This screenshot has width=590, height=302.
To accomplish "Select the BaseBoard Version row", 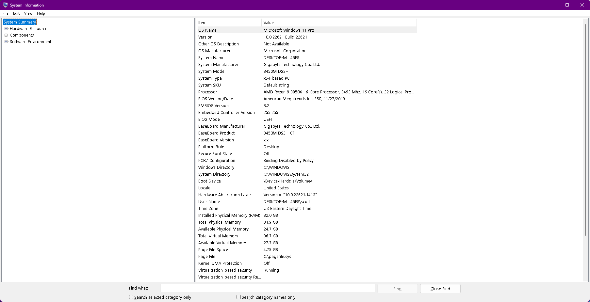I will 306,140.
